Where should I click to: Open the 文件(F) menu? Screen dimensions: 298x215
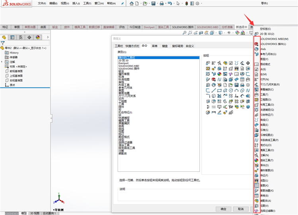click(42, 4)
